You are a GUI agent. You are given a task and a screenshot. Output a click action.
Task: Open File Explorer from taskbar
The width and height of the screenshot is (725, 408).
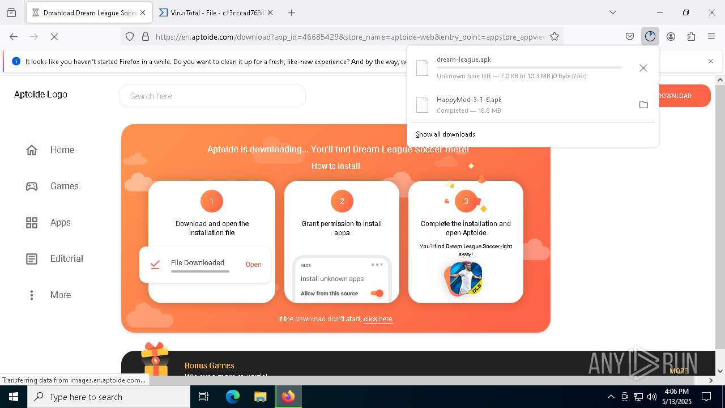tap(260, 397)
